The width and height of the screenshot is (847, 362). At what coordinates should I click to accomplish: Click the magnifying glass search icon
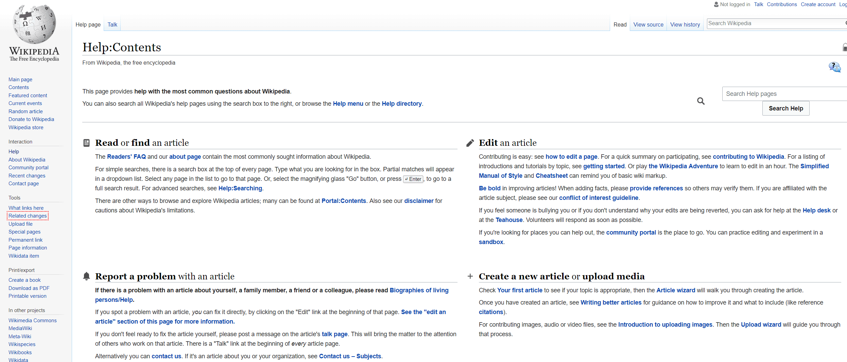point(701,101)
